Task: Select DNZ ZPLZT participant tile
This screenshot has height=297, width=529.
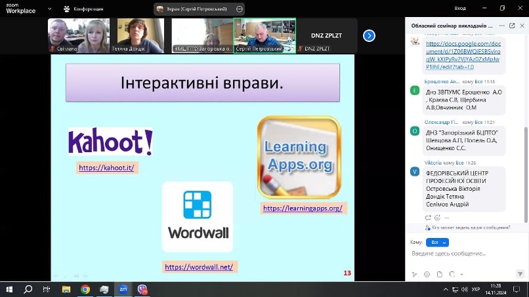Action: tap(327, 36)
